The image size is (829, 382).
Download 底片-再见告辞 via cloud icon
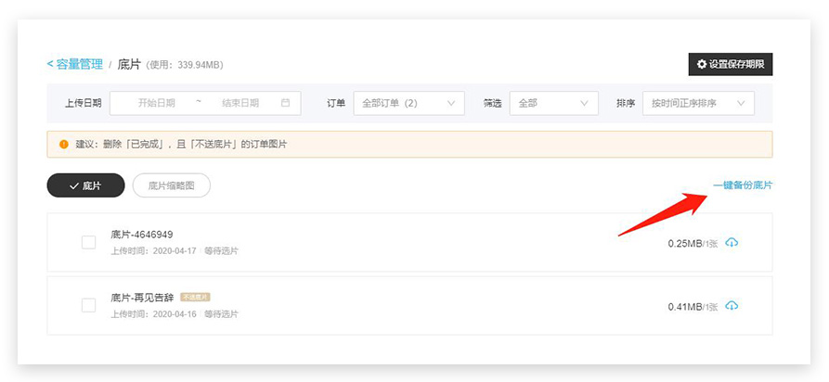coord(732,306)
